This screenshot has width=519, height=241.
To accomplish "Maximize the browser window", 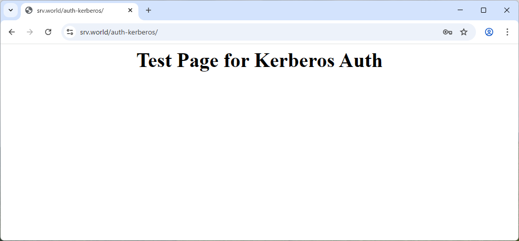I will [x=484, y=10].
